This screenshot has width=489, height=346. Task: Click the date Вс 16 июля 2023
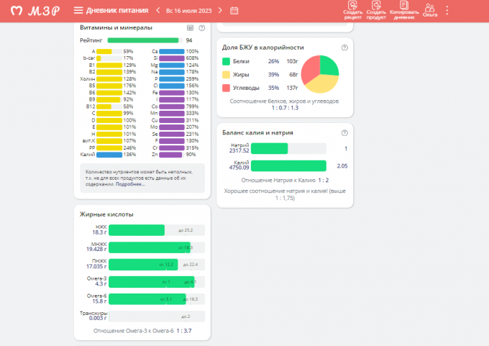pos(190,10)
